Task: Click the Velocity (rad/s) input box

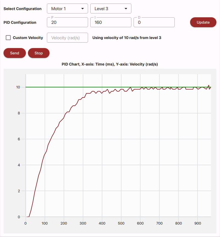Action: [x=67, y=38]
